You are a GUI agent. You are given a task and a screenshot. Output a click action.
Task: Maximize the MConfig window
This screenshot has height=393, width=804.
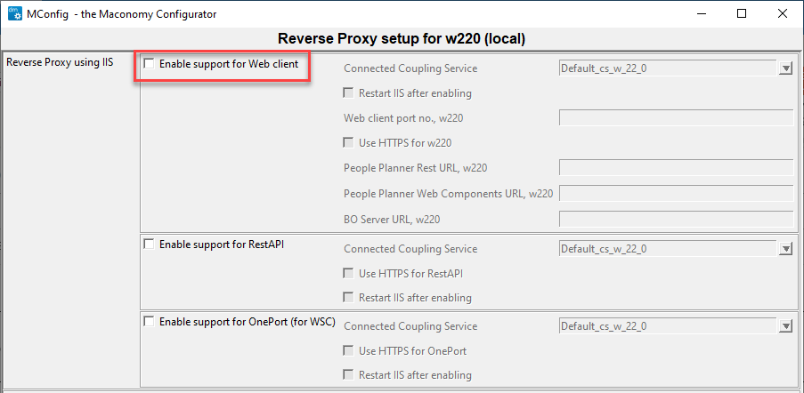742,13
